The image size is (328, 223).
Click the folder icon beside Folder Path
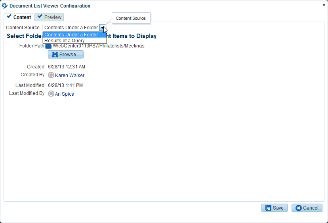pos(49,46)
